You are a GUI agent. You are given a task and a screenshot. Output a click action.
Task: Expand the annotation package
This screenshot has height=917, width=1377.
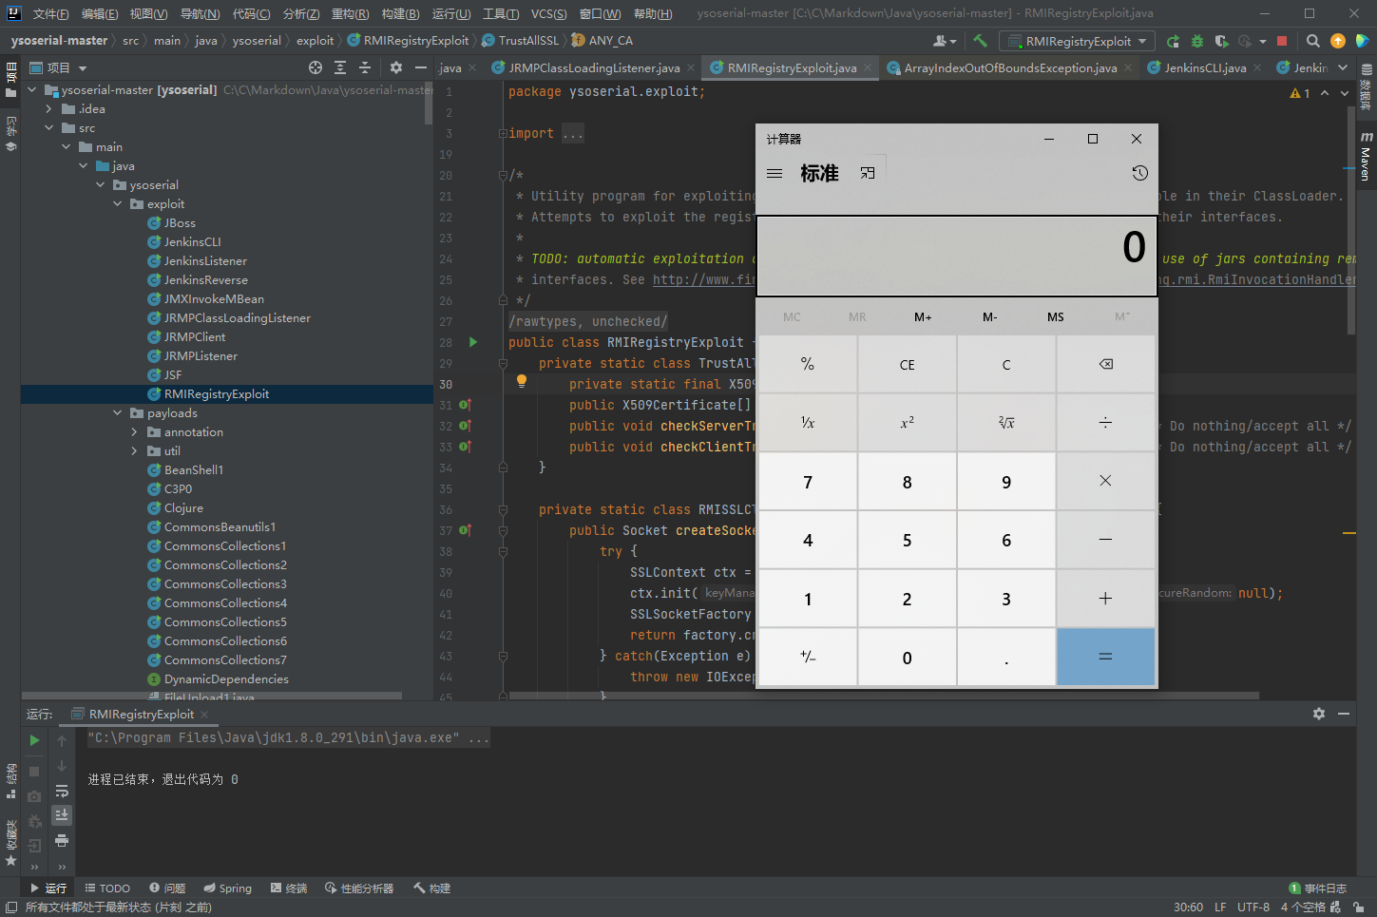point(134,432)
